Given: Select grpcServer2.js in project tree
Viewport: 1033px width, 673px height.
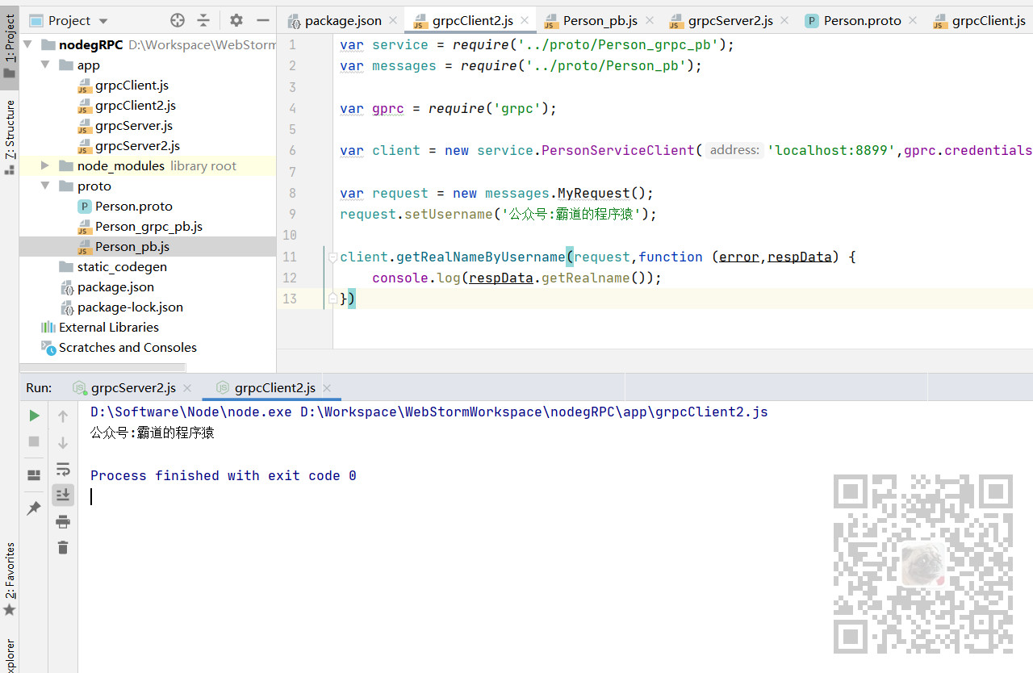Looking at the screenshot, I should 137,145.
